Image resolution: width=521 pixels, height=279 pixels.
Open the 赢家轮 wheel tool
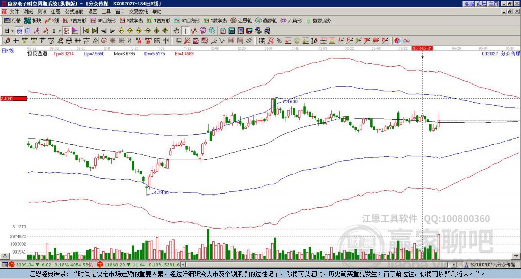click(x=266, y=20)
